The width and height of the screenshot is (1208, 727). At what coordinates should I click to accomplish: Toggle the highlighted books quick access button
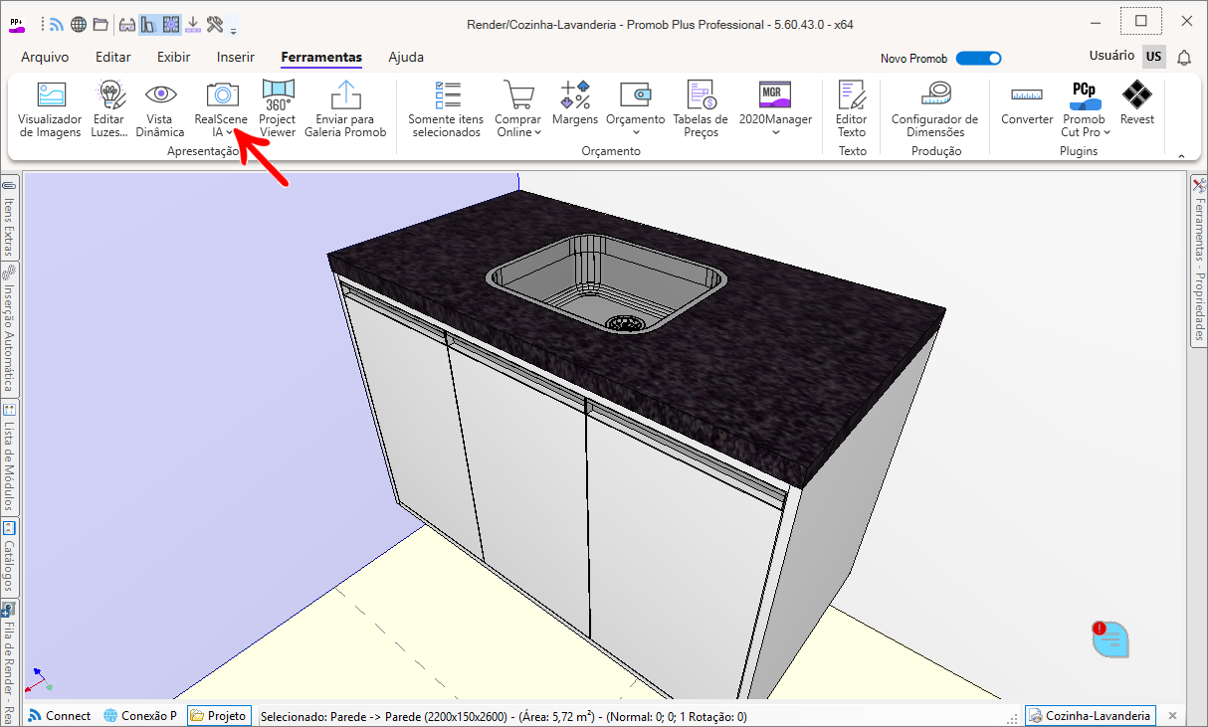[149, 24]
